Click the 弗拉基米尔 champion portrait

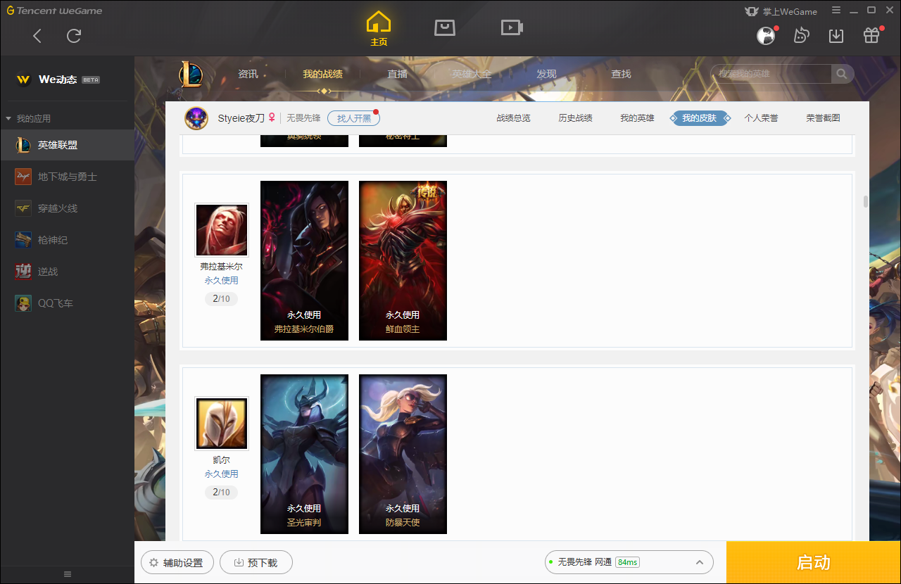222,230
